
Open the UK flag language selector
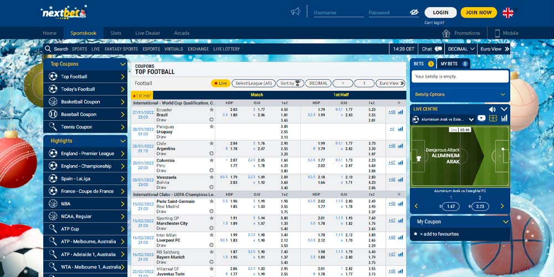point(507,13)
